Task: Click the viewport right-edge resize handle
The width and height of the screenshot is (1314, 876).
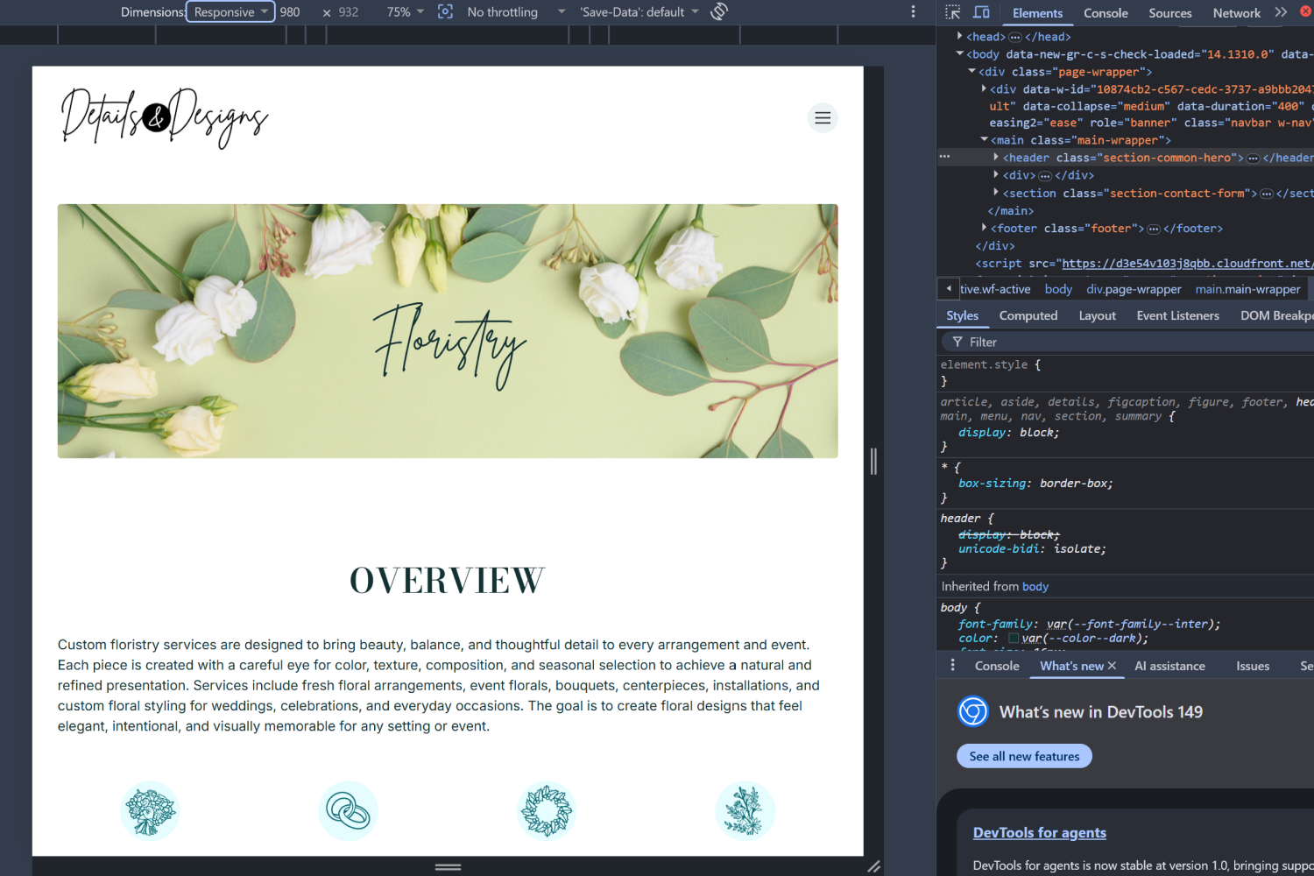Action: (x=873, y=461)
